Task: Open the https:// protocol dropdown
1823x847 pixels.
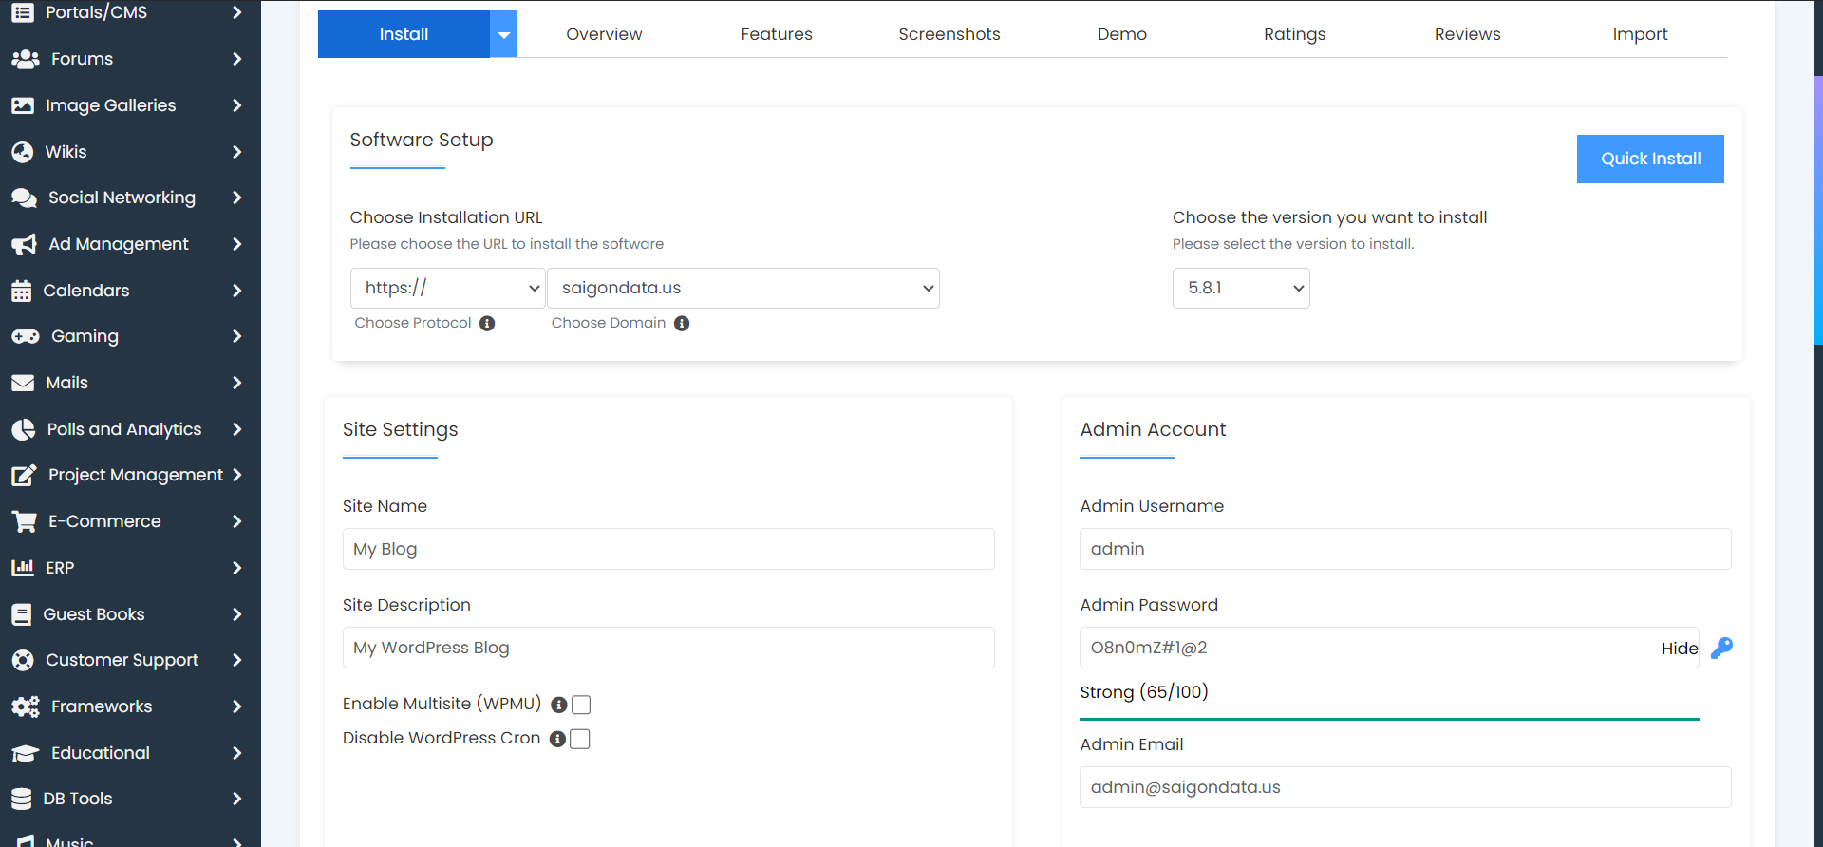Action: (448, 288)
